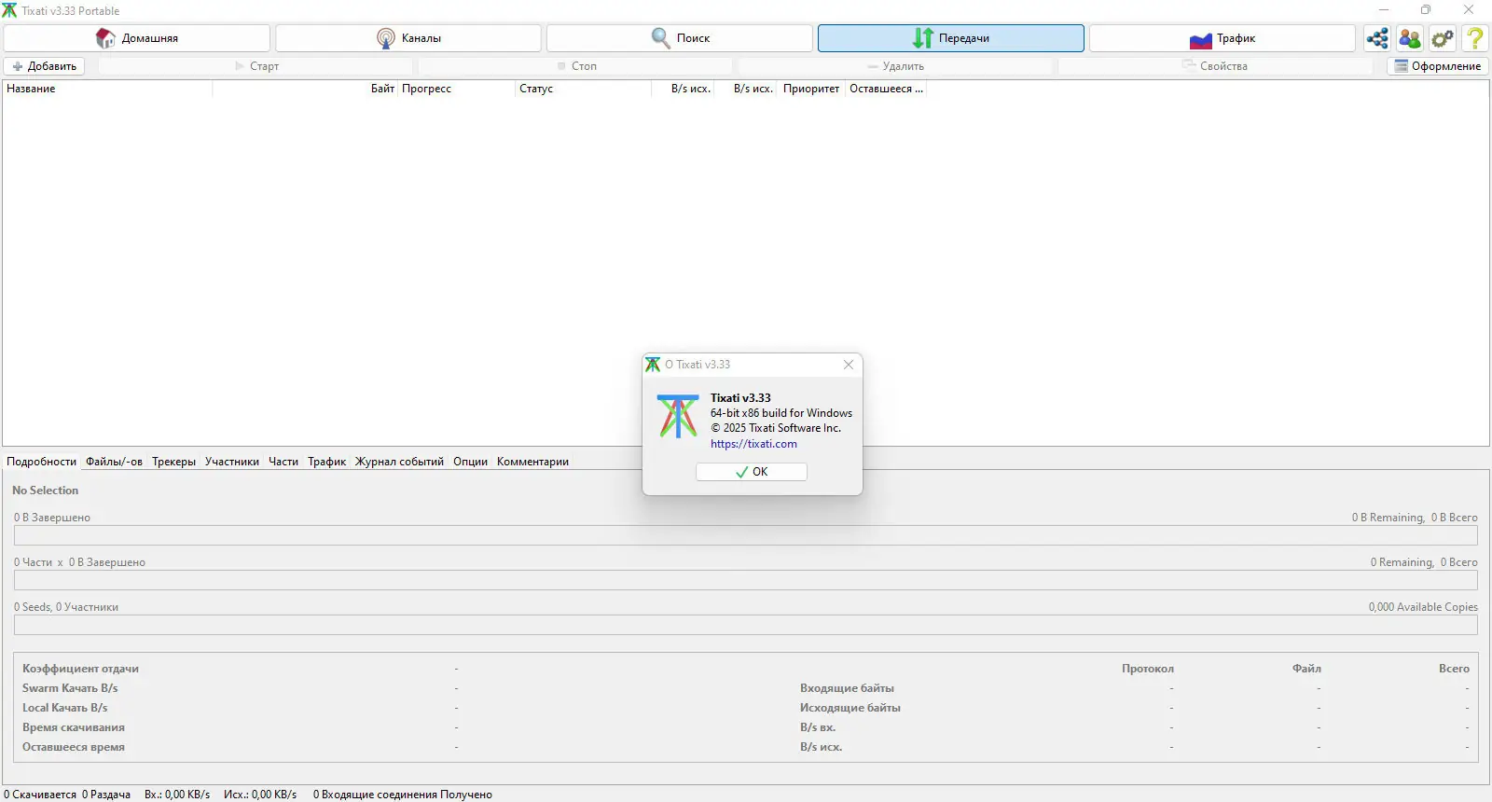Sort transfers by Прогресс column

click(x=456, y=89)
